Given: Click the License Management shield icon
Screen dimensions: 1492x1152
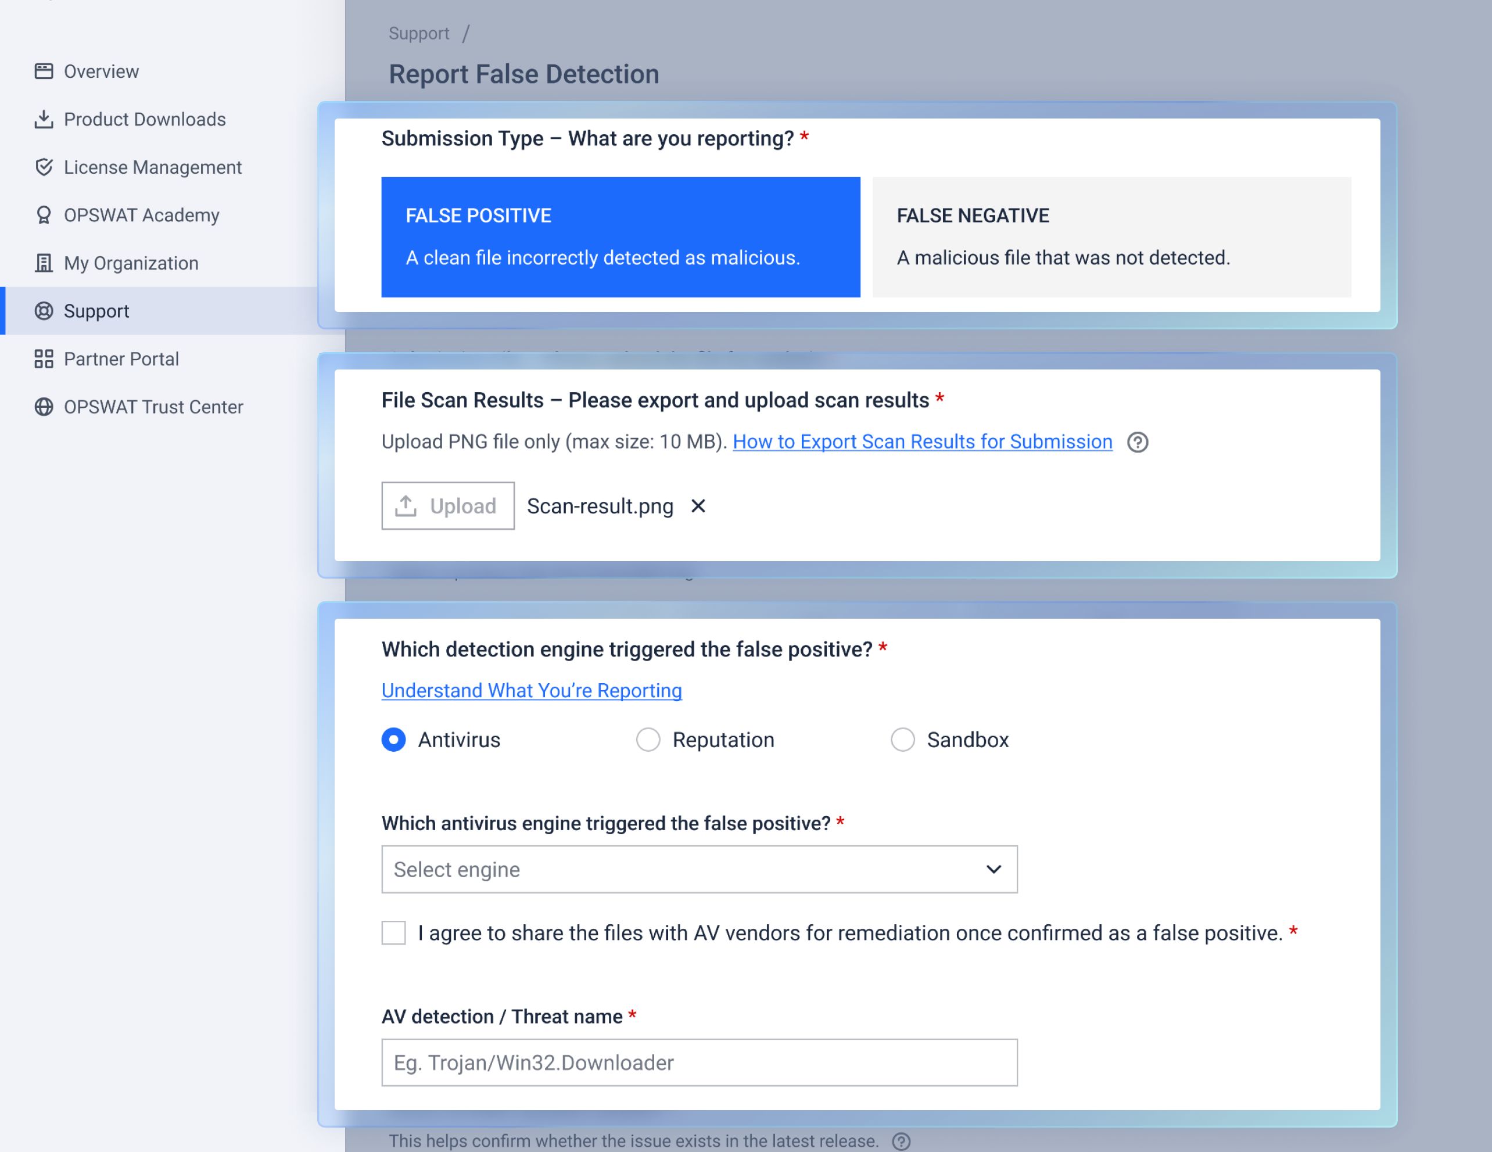Looking at the screenshot, I should pos(44,167).
